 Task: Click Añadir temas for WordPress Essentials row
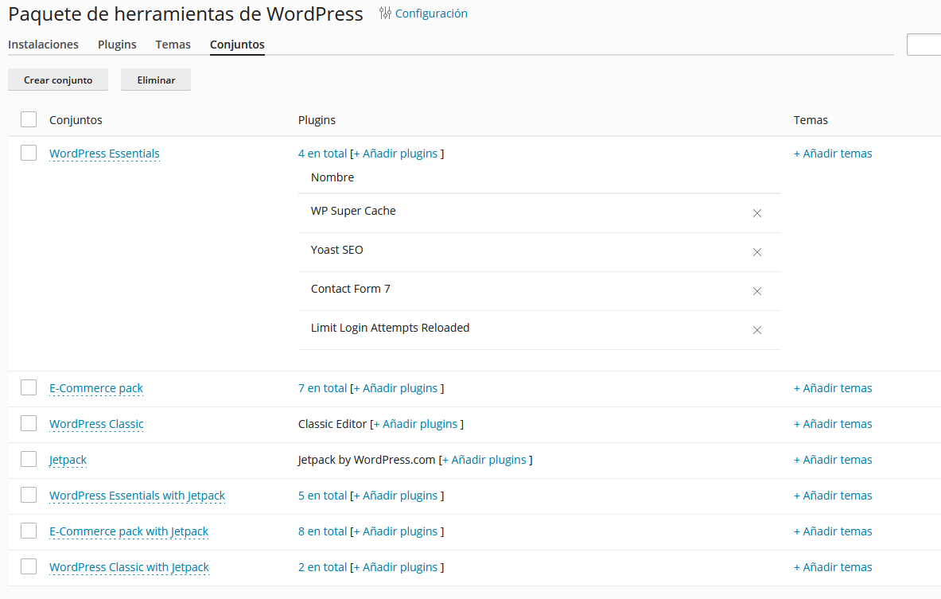pos(833,154)
